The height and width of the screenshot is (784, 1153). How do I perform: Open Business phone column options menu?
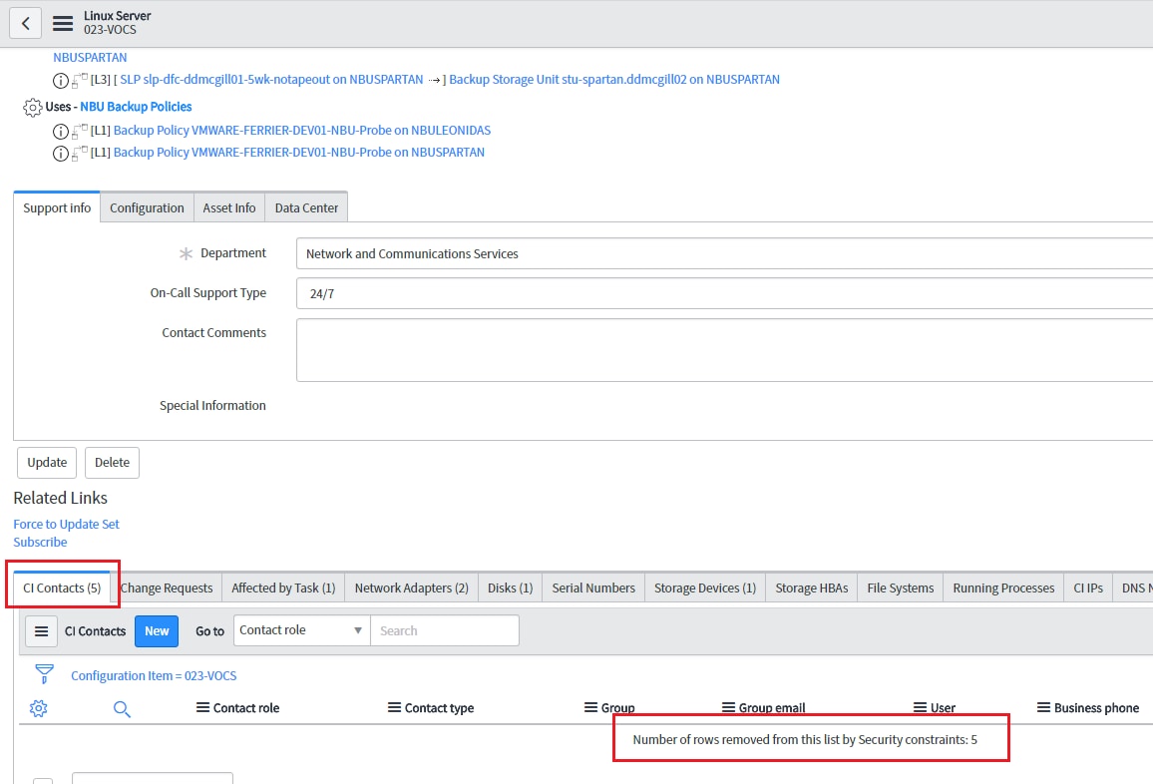pyautogui.click(x=1043, y=707)
